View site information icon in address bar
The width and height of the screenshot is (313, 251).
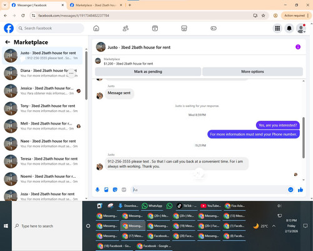tap(33, 16)
